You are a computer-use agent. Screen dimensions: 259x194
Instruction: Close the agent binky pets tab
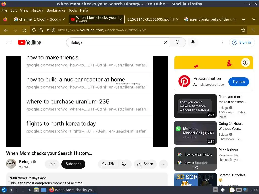coord(234,19)
